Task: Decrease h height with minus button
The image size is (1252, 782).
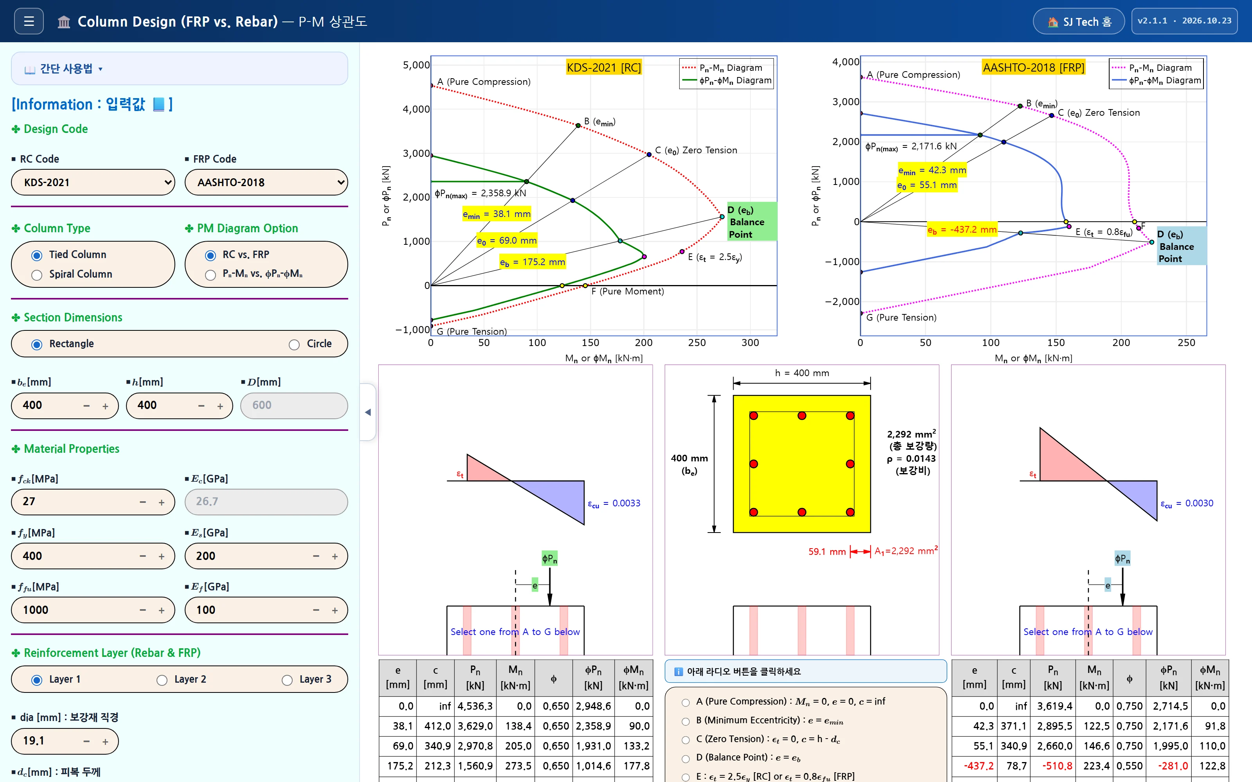Action: coord(201,406)
